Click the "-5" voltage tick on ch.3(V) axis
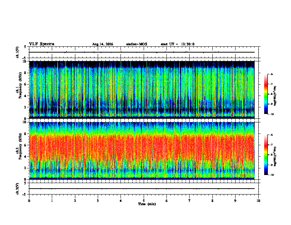Viewport: 291px width, 225px height. [x=24, y=194]
